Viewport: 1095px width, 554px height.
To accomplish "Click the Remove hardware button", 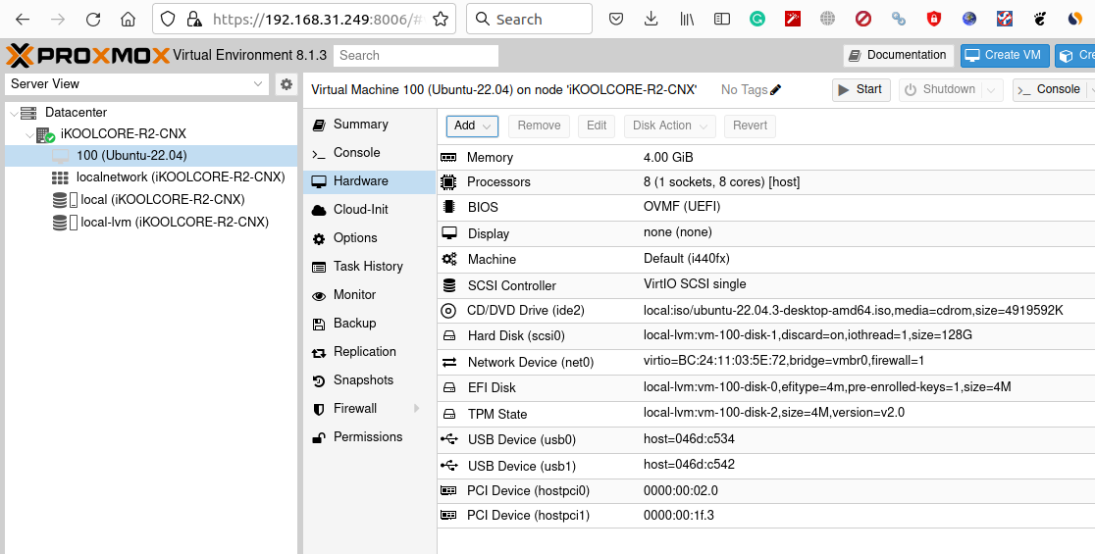I will (x=539, y=126).
